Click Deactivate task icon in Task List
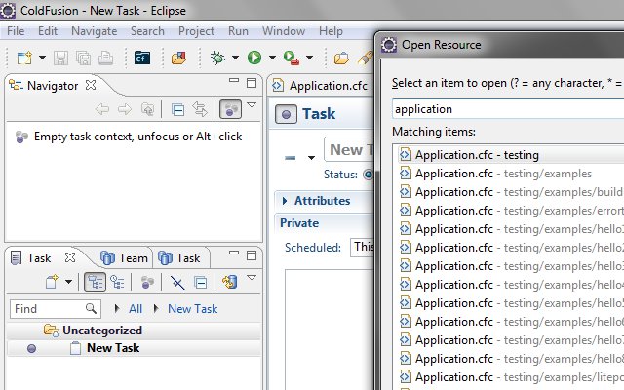The width and height of the screenshot is (624, 390). [x=177, y=282]
